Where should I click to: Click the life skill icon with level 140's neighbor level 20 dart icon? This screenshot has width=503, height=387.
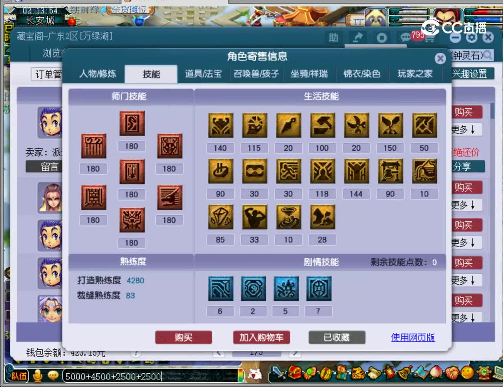click(x=288, y=125)
